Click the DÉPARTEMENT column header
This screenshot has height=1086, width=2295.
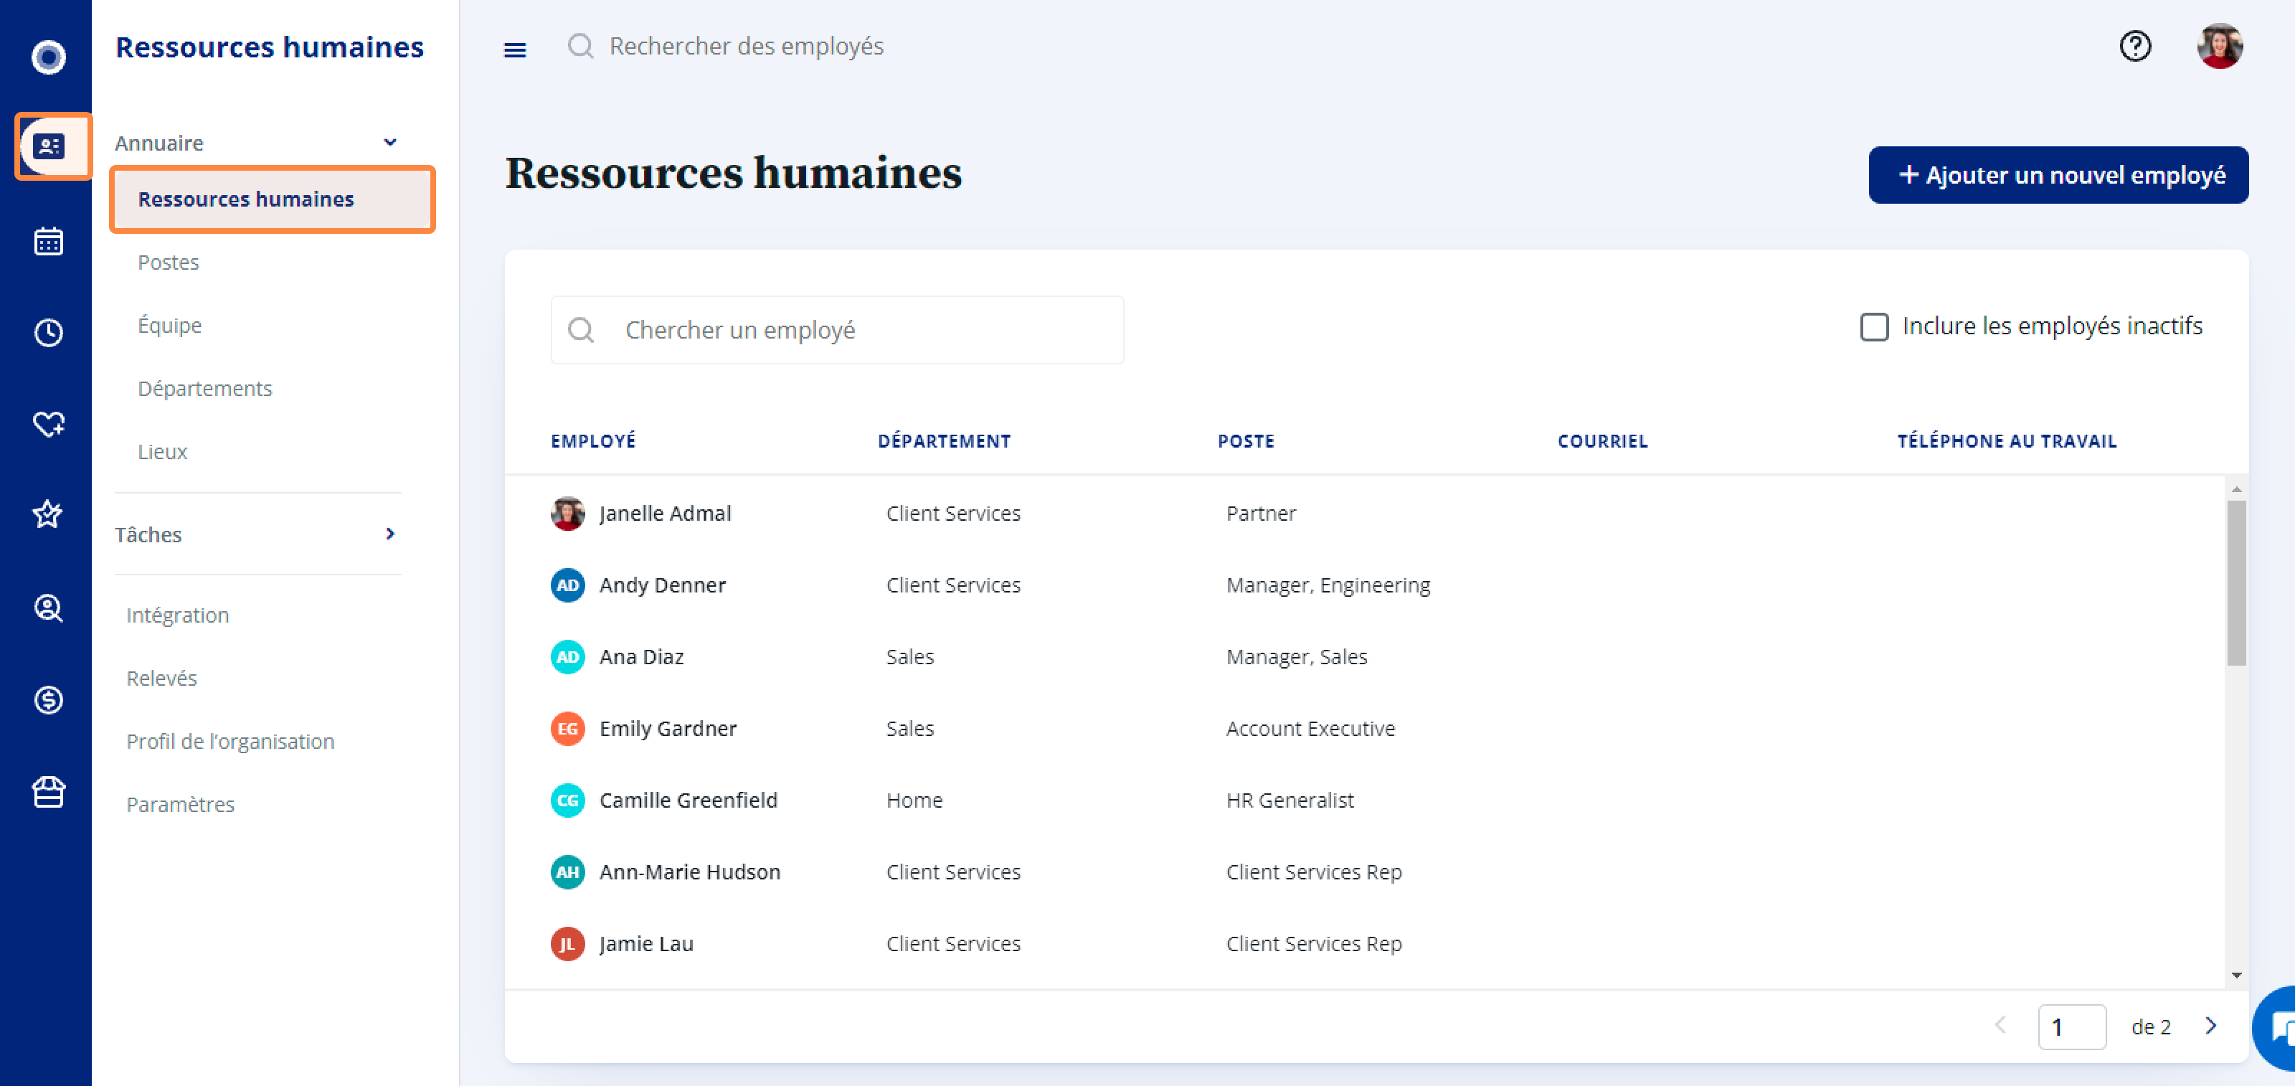click(x=944, y=441)
